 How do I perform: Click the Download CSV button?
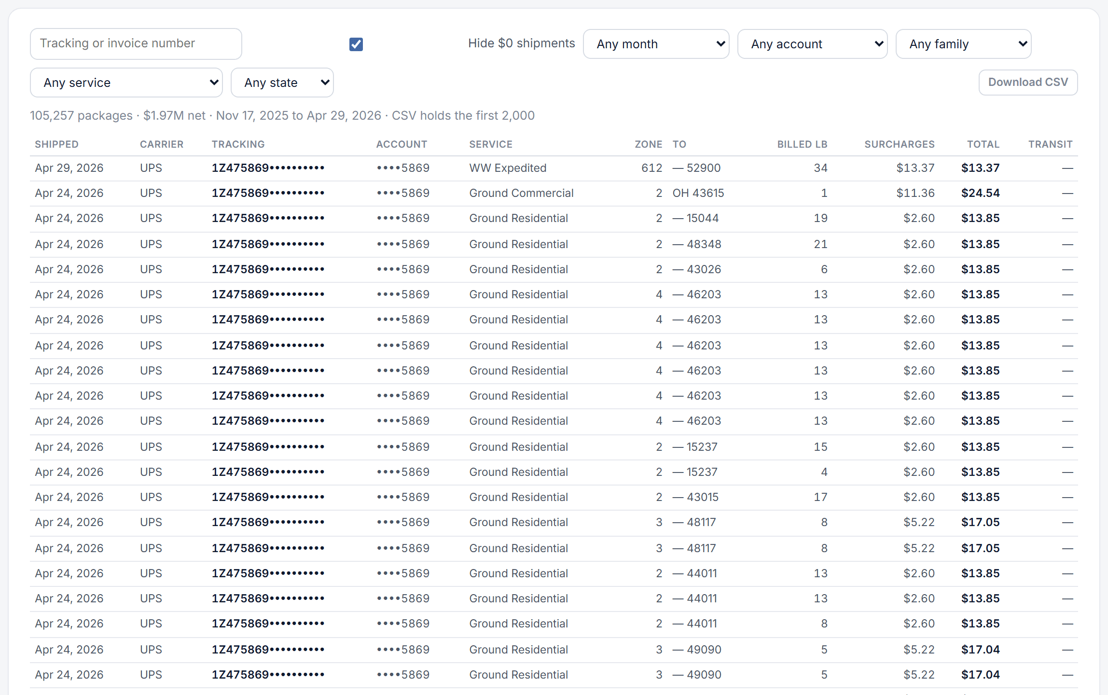coord(1028,83)
